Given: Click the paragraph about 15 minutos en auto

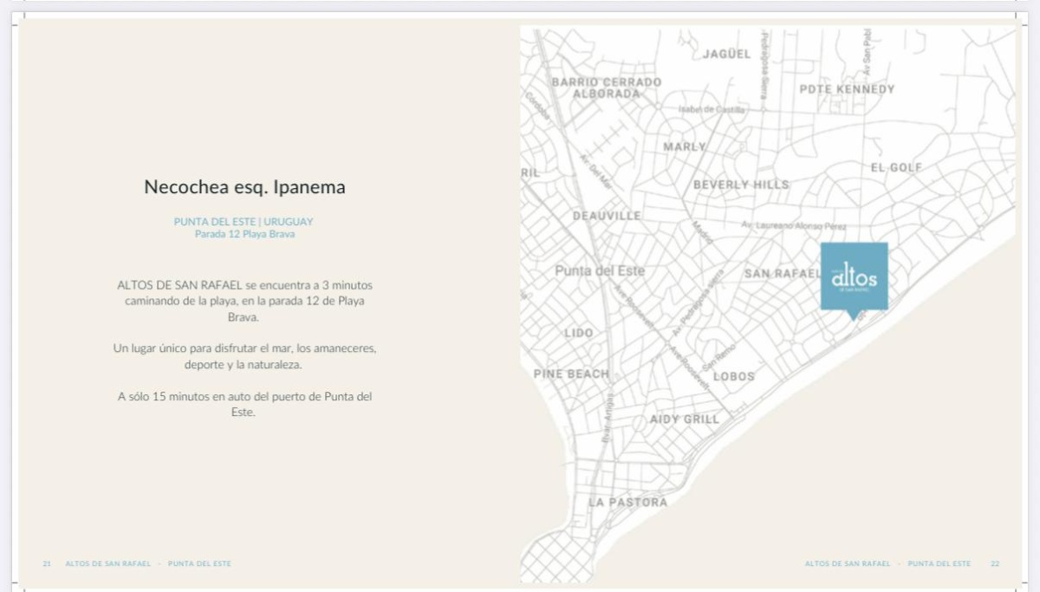Looking at the screenshot, I should pyautogui.click(x=244, y=405).
